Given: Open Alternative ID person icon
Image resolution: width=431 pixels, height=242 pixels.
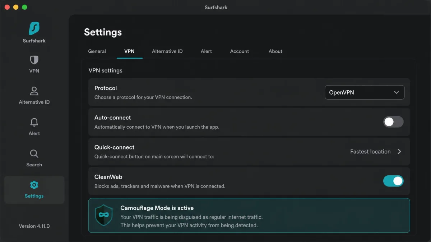Looking at the screenshot, I should (34, 91).
